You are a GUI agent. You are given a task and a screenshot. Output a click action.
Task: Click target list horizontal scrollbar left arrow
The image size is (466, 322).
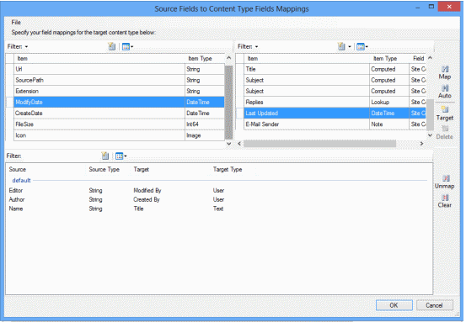point(239,144)
